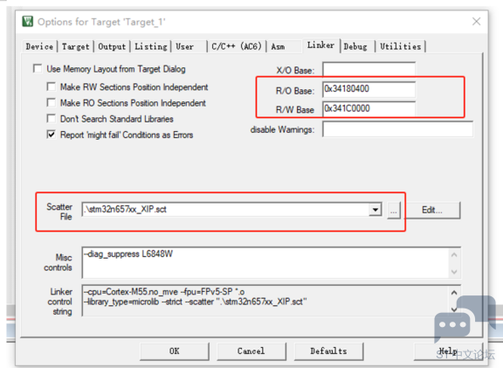503x368 pixels.
Task: Click Edit... to open the scatter file
Action: [432, 211]
